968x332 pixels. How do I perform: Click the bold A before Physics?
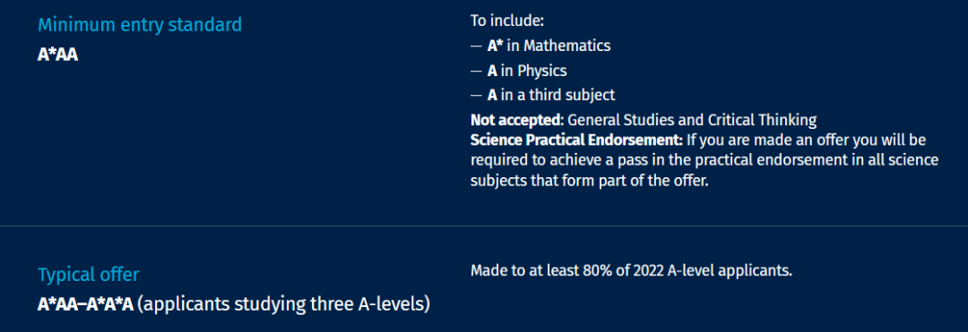tap(492, 71)
